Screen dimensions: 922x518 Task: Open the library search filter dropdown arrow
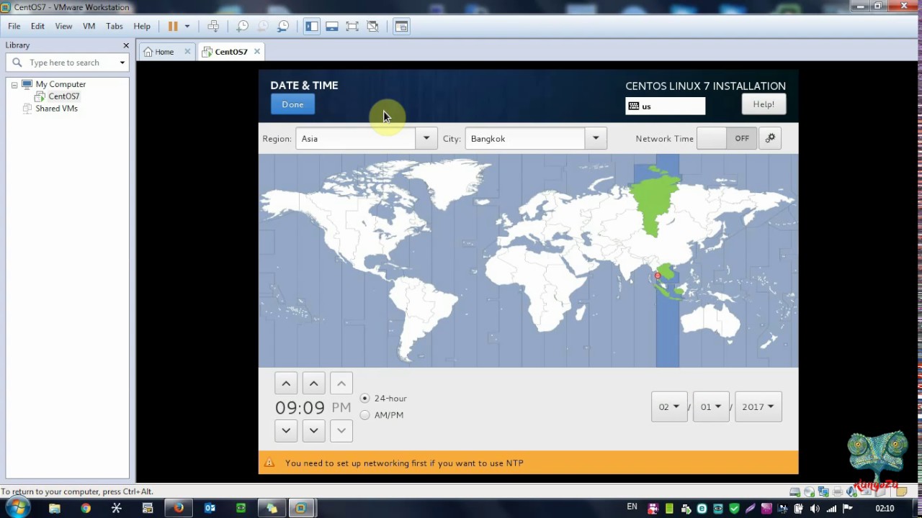coord(122,63)
